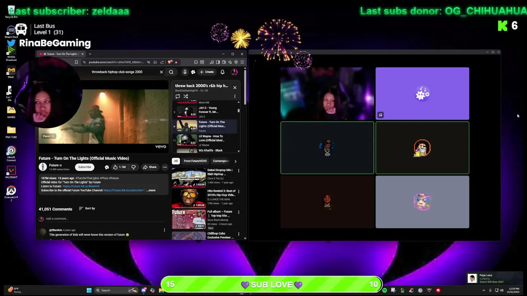Image resolution: width=527 pixels, height=296 pixels.
Task: Open more options for the playlist
Action: tap(235, 96)
